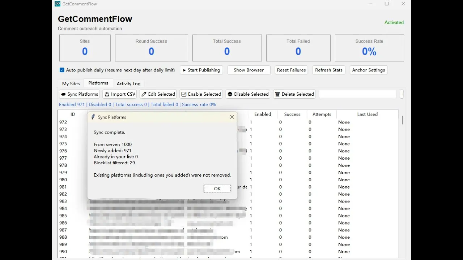Viewport: 463px width, 260px height.
Task: Click the 'Comment outreach automation' subtitle
Action: (90, 29)
